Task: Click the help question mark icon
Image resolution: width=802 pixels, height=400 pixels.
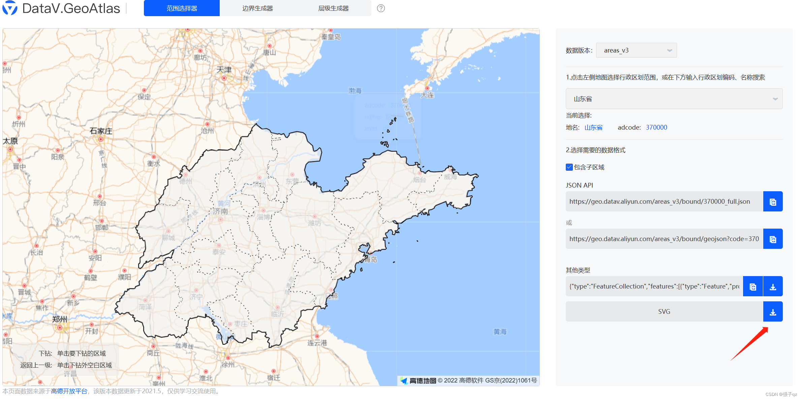Action: click(x=381, y=8)
